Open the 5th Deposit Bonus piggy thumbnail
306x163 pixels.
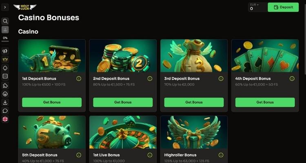click(x=52, y=132)
